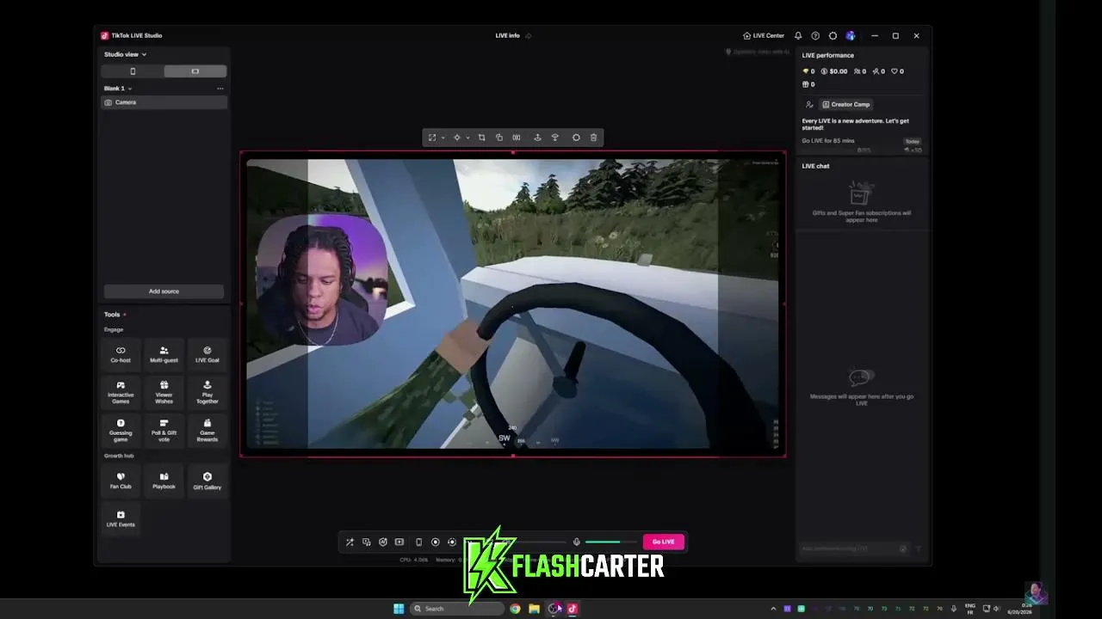Open Interactive Games tool
The image size is (1102, 619).
[121, 392]
